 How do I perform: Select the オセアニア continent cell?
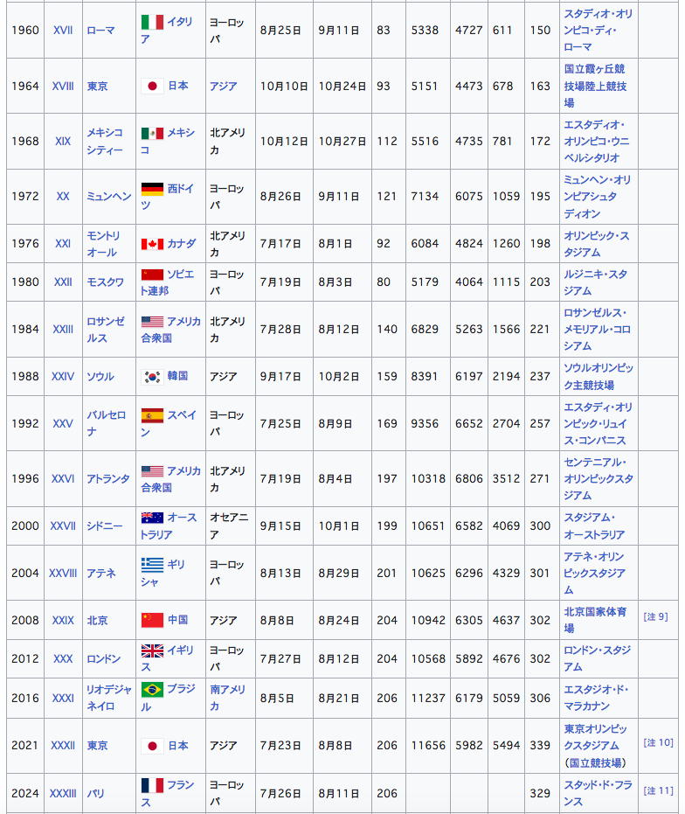point(229,525)
